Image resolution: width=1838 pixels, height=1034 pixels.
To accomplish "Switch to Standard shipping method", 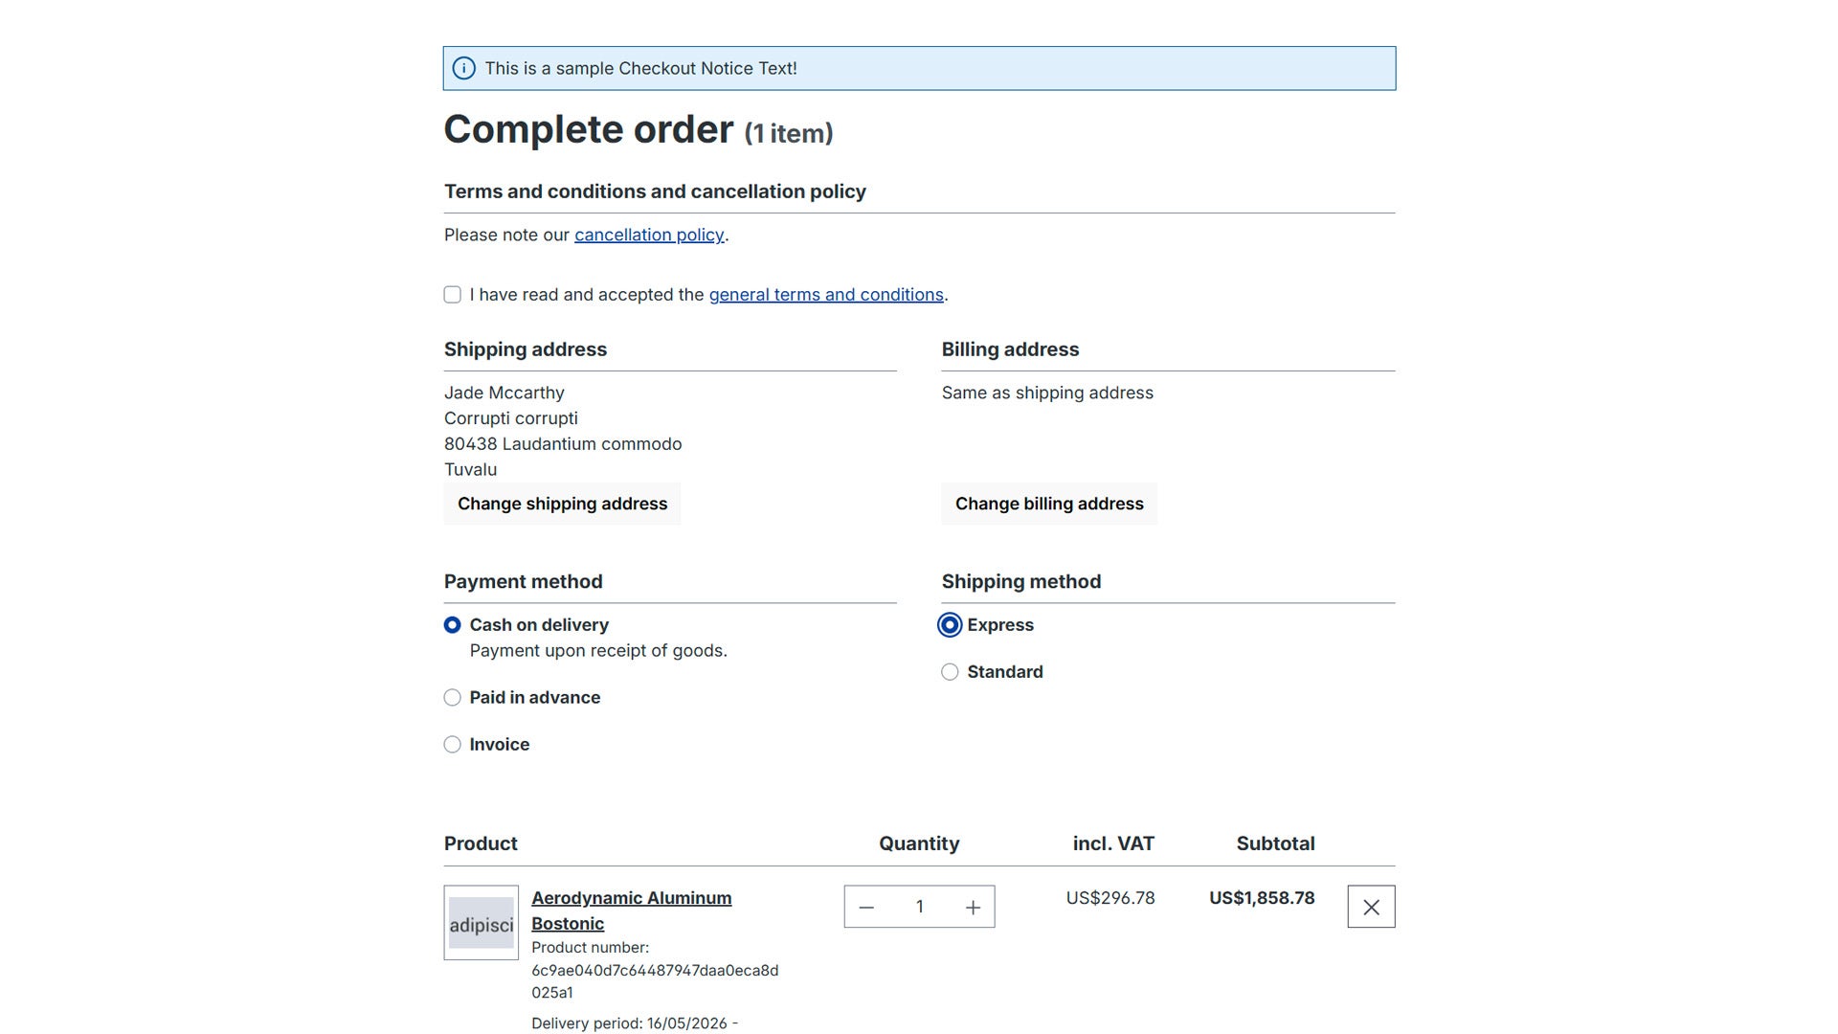I will click(x=950, y=672).
